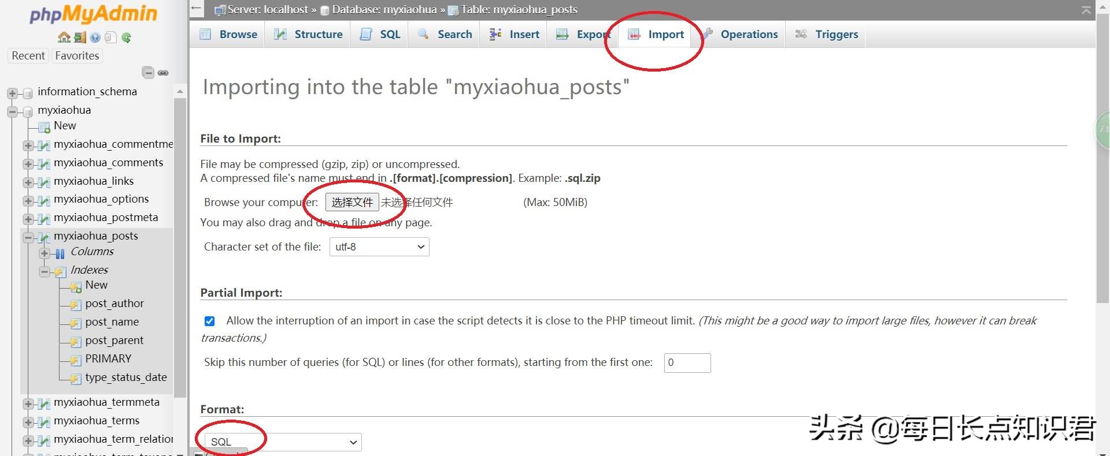Toggle the Allow interruption of import checkbox
Image resolution: width=1110 pixels, height=456 pixels.
pyautogui.click(x=209, y=321)
